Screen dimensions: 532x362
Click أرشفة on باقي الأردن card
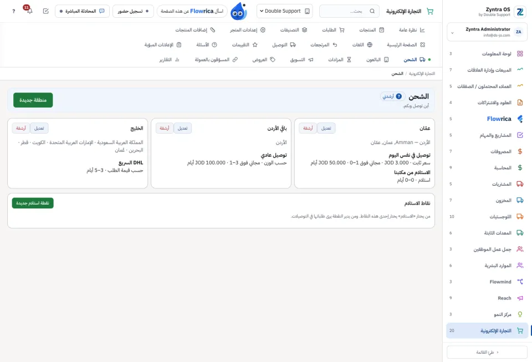tap(164, 128)
